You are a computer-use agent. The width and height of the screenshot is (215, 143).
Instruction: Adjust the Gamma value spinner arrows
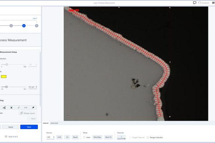(54, 137)
